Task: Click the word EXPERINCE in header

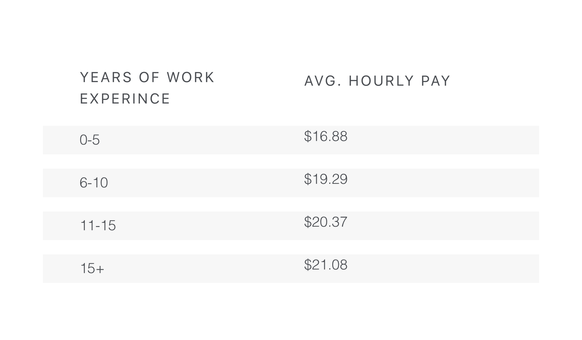Action: coord(125,99)
